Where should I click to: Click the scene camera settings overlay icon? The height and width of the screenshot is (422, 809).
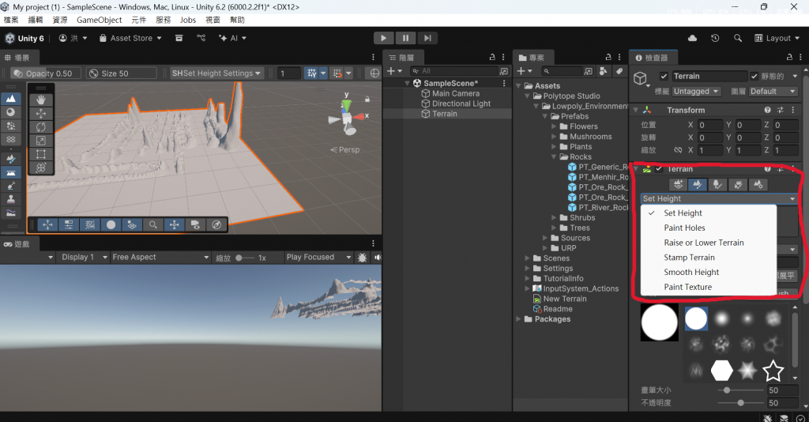195,224
